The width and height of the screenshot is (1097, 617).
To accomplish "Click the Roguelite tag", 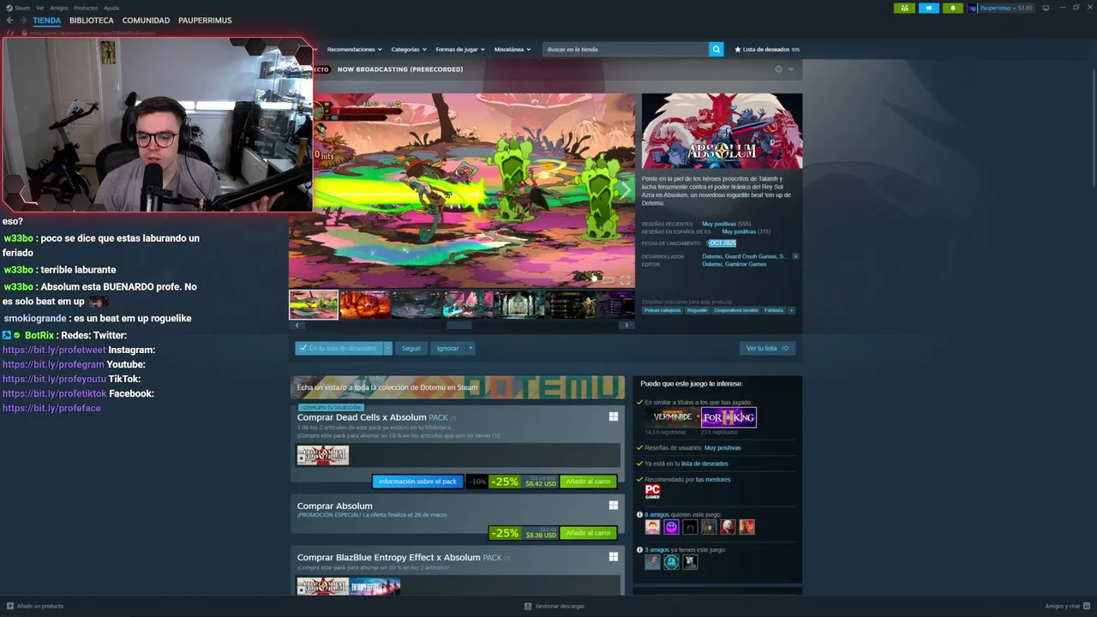I will (x=698, y=310).
